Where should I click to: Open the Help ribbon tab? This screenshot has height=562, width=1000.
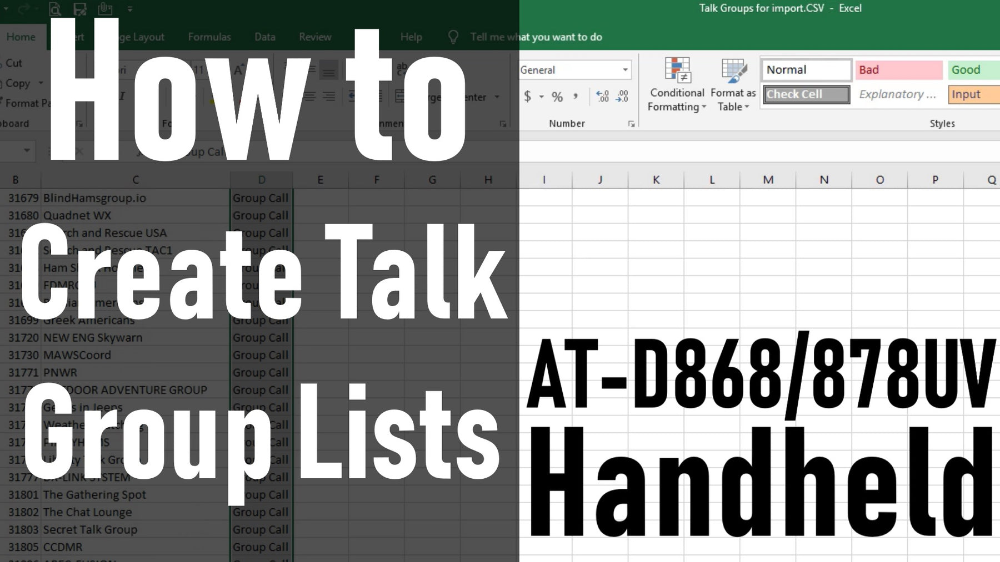coord(411,37)
